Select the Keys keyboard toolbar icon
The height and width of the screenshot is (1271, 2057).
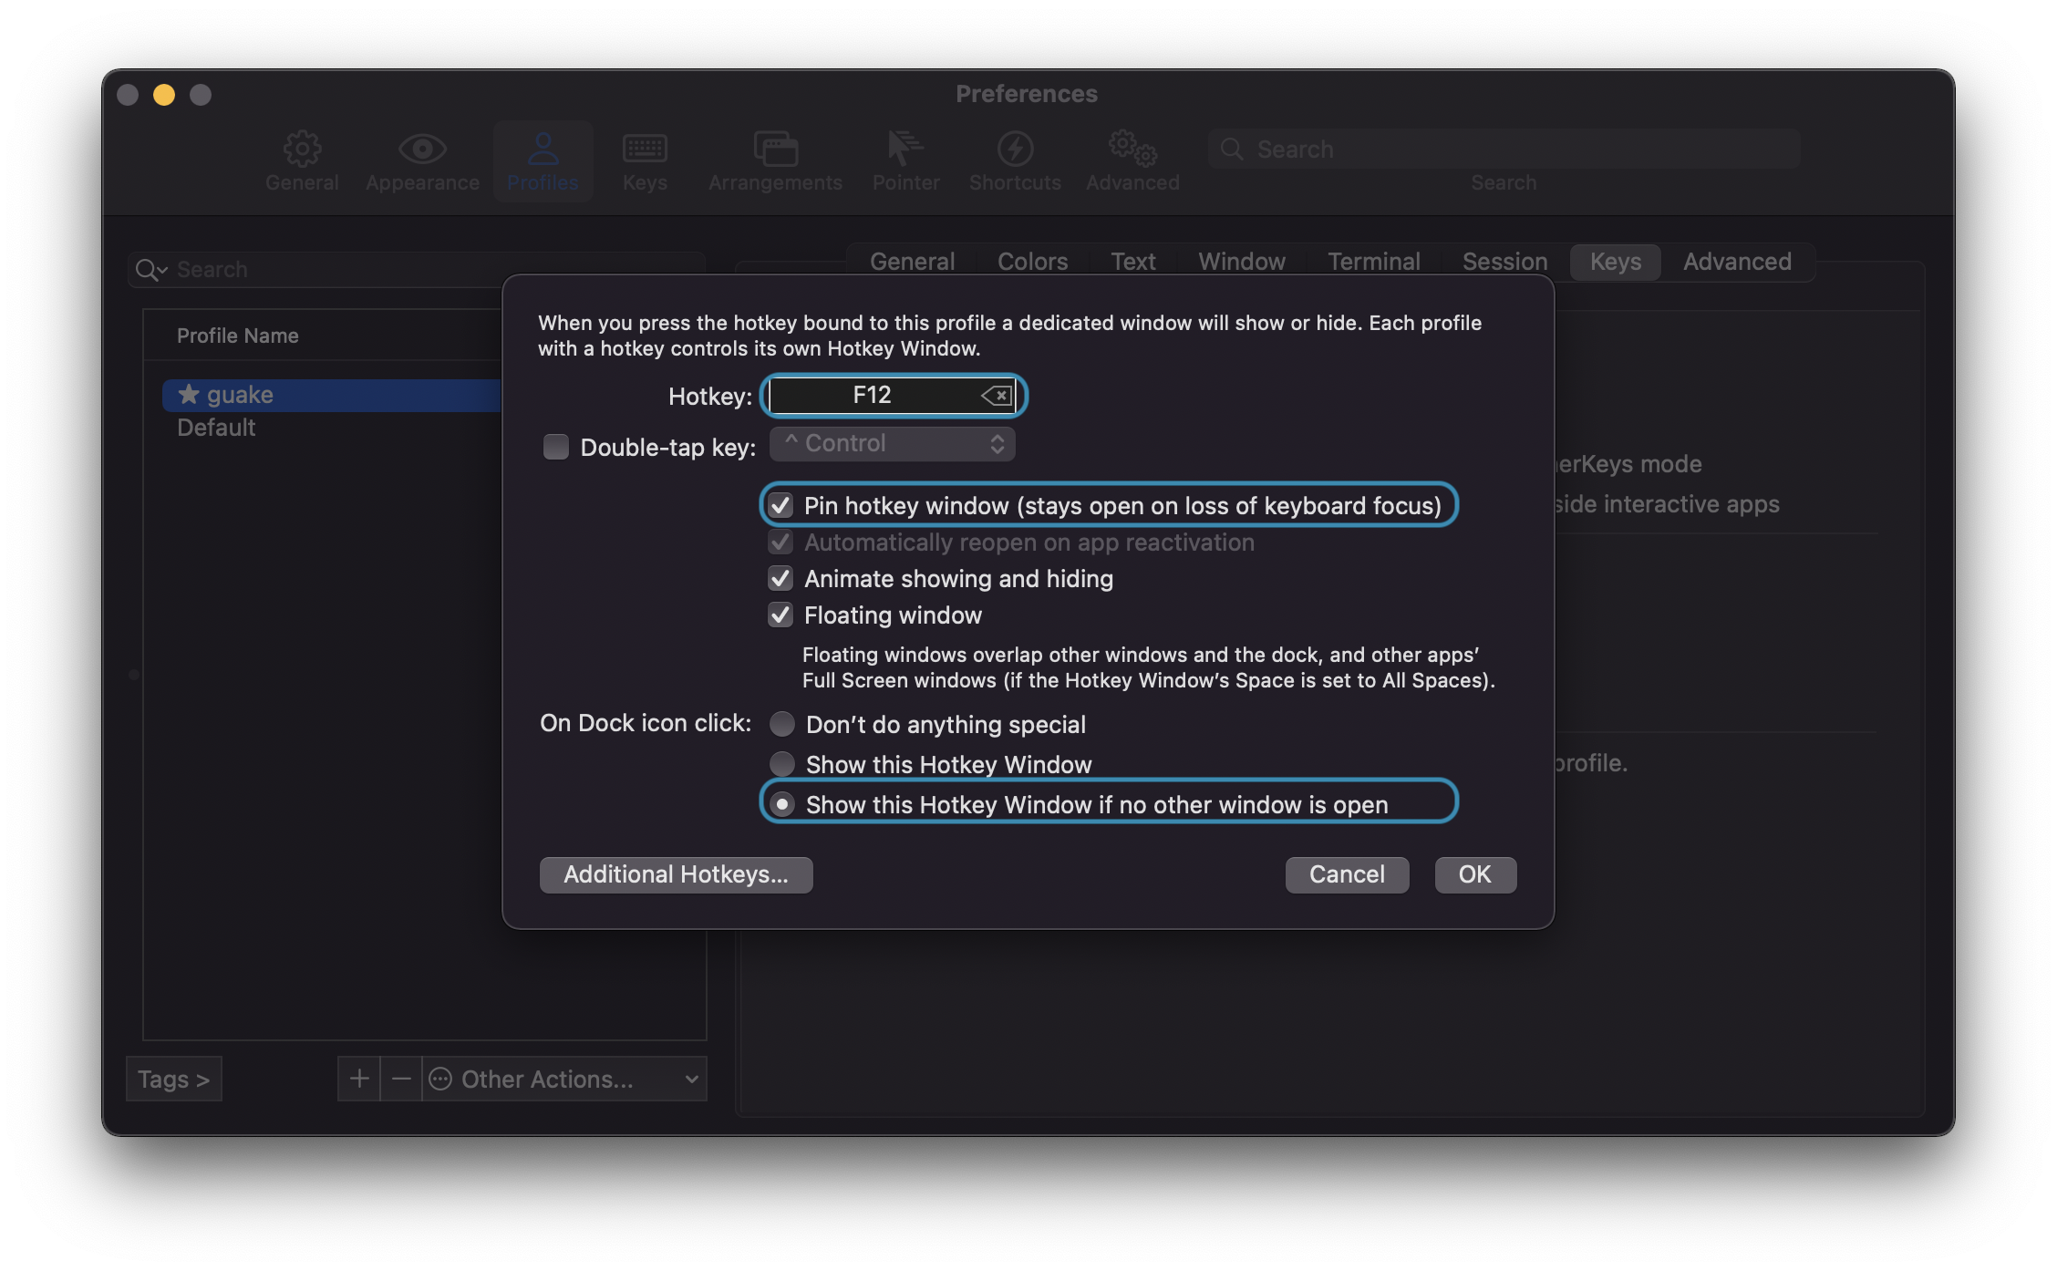pyautogui.click(x=645, y=149)
